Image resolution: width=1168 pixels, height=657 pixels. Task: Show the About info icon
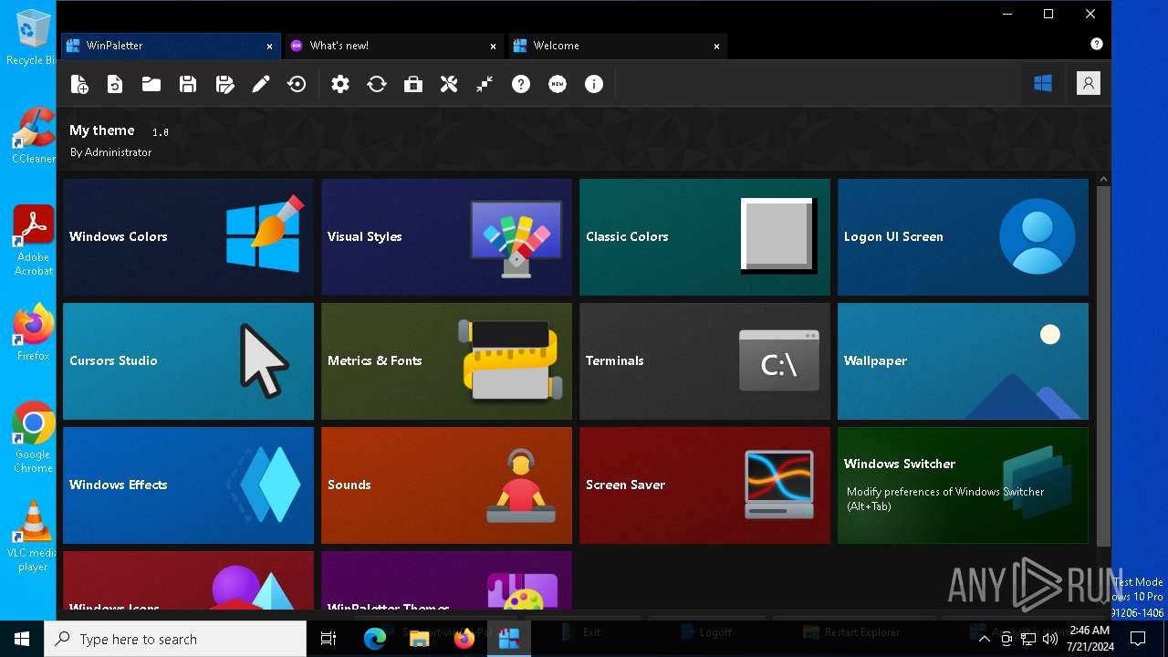(594, 84)
